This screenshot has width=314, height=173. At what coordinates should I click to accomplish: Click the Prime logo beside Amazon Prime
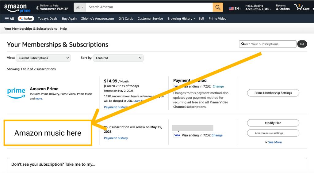point(16,93)
